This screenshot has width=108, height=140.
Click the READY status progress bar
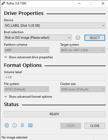(55, 114)
